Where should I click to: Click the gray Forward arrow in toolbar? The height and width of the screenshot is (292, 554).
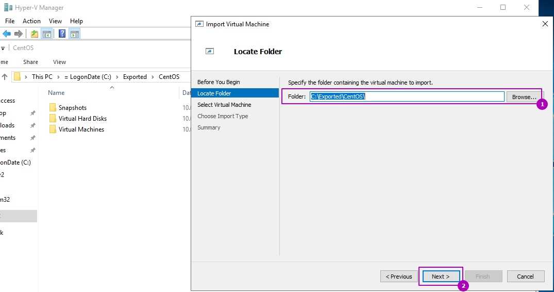coord(19,34)
